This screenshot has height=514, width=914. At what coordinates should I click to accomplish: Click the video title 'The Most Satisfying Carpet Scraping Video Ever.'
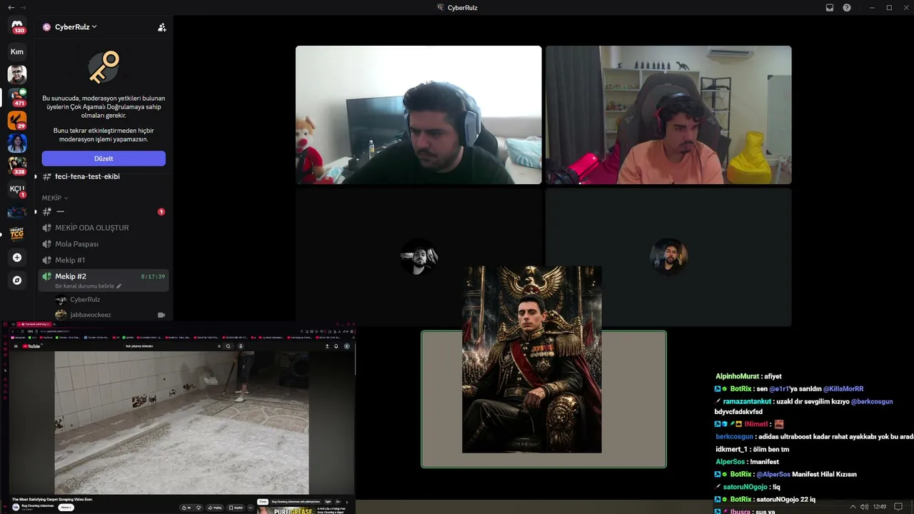tap(52, 500)
